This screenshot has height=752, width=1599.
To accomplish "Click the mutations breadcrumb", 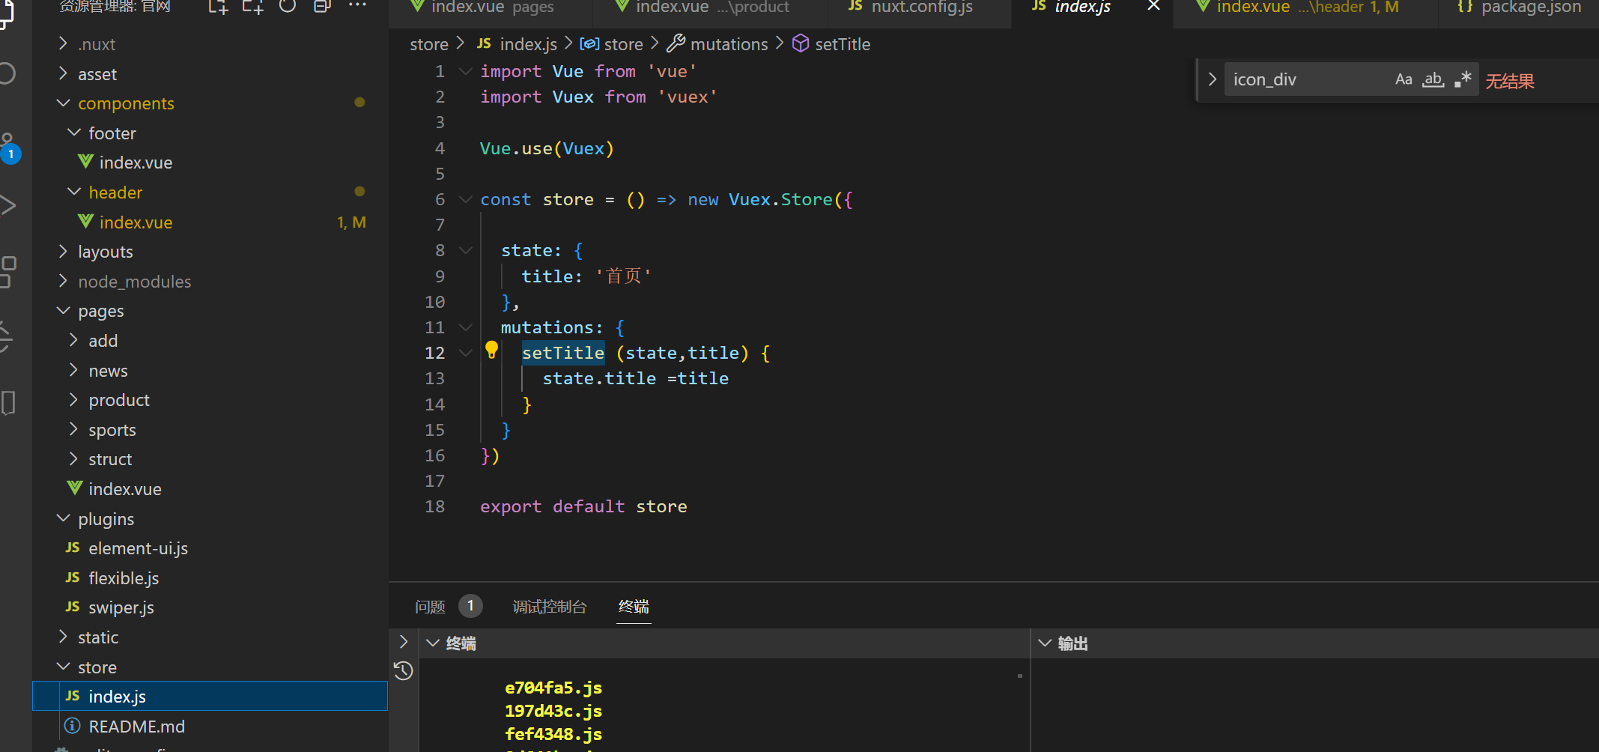I will (717, 44).
